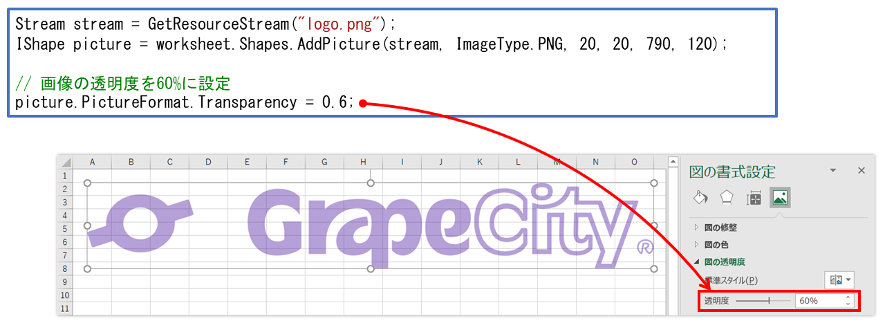Select column L header

(x=518, y=163)
